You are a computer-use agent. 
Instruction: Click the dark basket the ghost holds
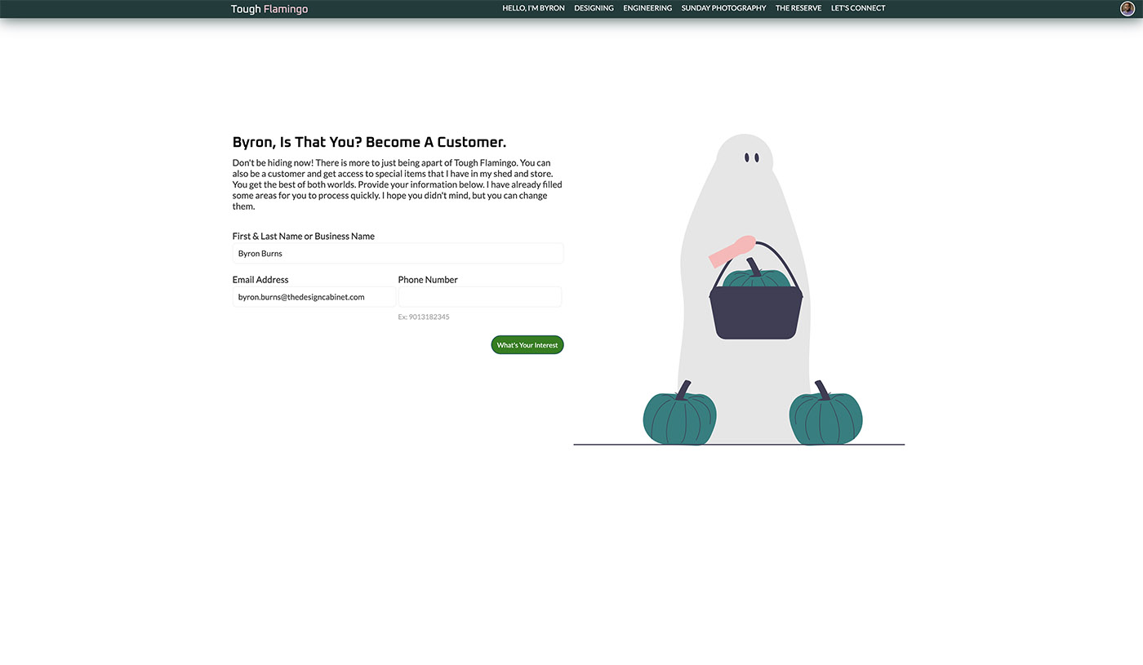coord(756,314)
